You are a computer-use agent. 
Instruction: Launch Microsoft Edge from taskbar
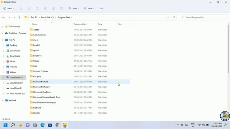coord(42,125)
